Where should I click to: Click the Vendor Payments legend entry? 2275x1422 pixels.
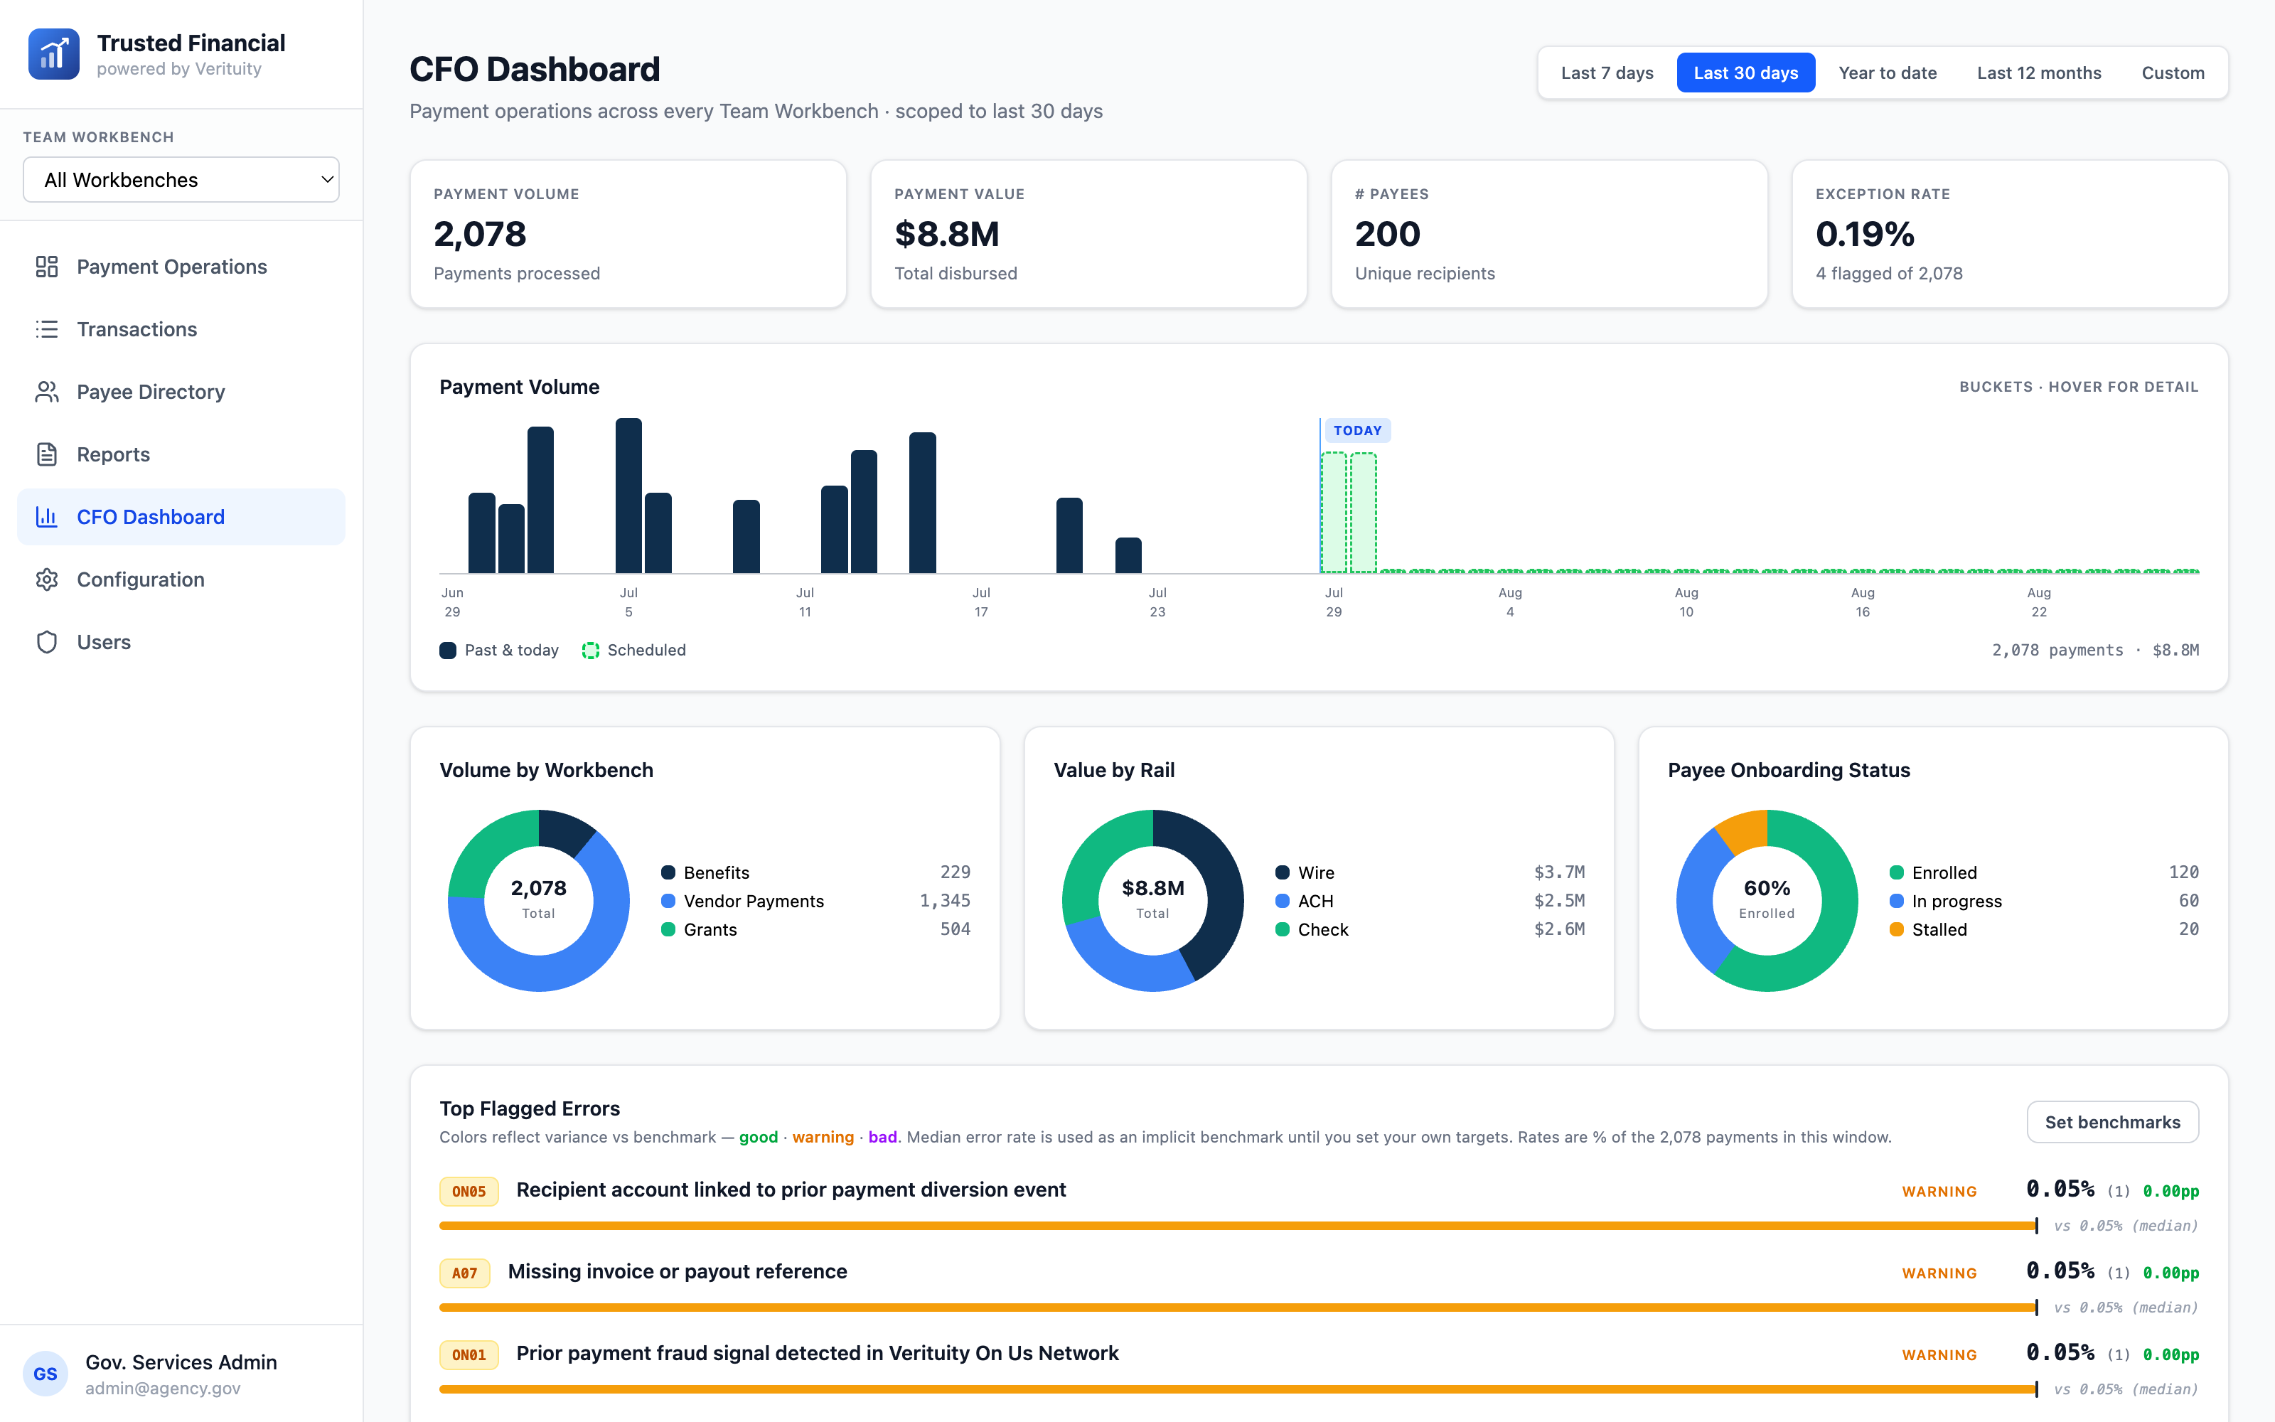[x=815, y=901]
